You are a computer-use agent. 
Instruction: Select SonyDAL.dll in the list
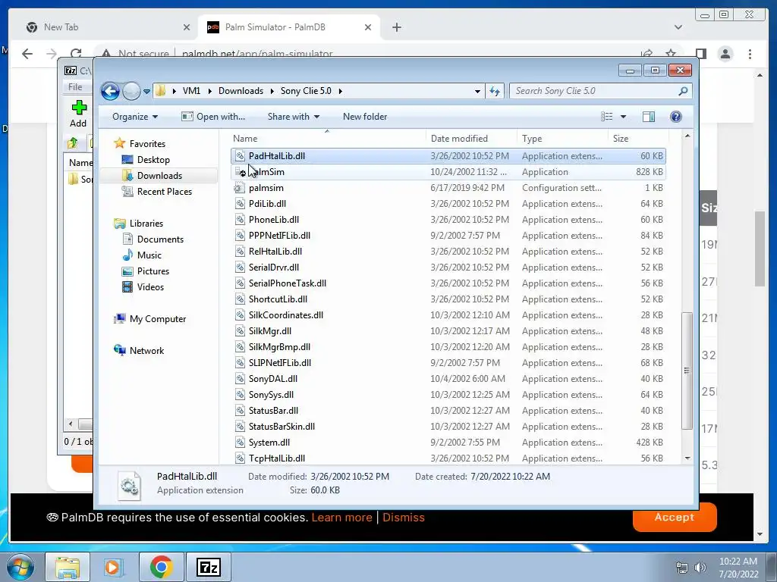(x=448, y=379)
